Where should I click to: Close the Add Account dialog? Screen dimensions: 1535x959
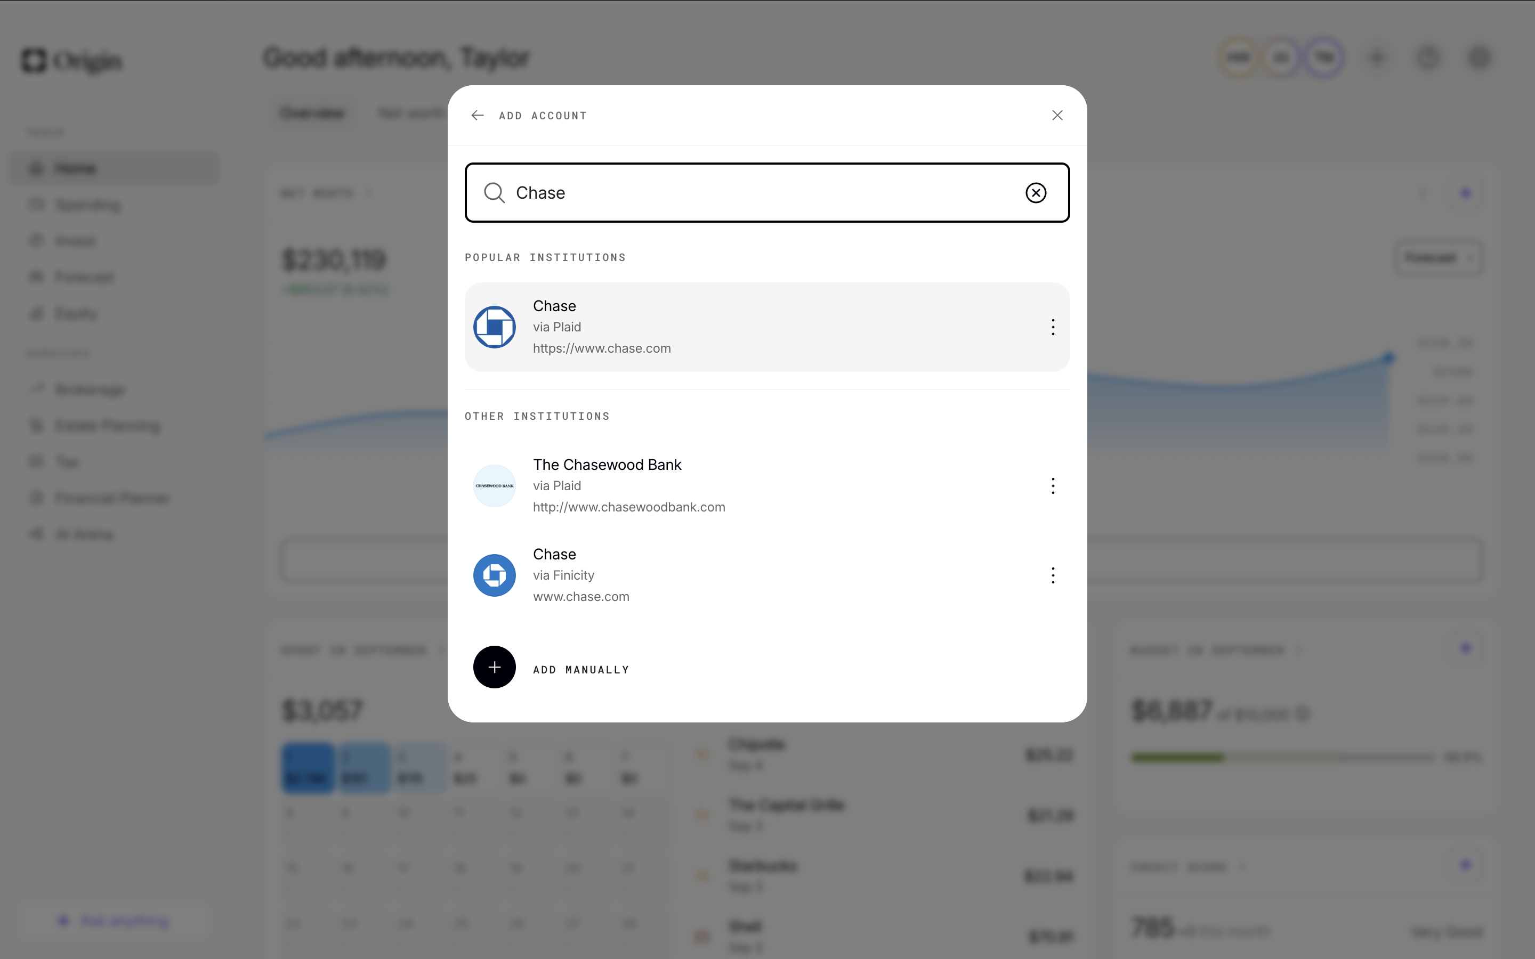1057,116
